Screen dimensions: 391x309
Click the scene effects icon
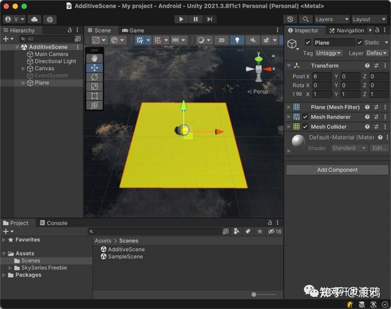click(x=266, y=40)
